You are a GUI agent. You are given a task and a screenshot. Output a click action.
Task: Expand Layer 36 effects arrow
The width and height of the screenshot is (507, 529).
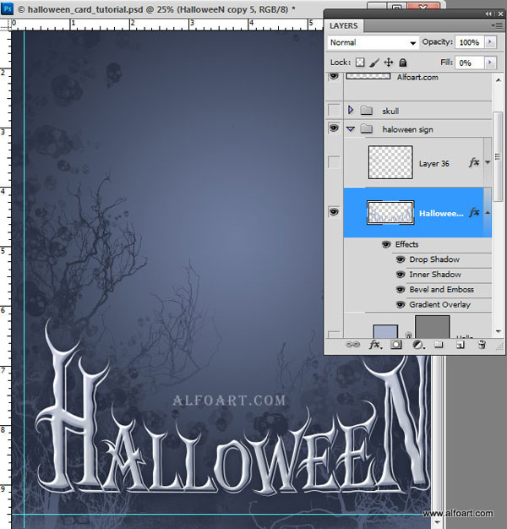point(488,162)
